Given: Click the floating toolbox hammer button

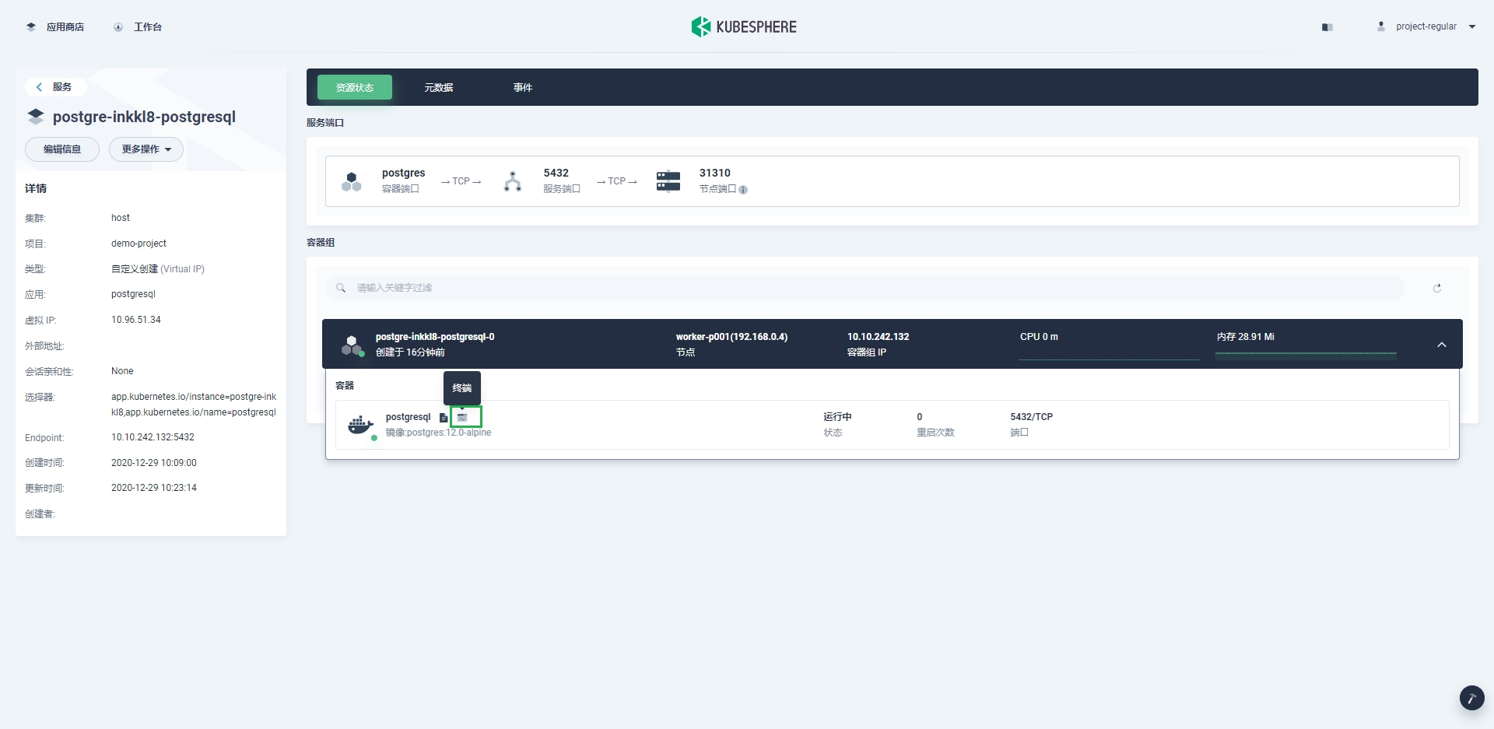Looking at the screenshot, I should pos(1471,698).
